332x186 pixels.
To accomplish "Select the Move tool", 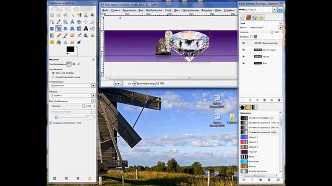I will click(x=79, y=22).
